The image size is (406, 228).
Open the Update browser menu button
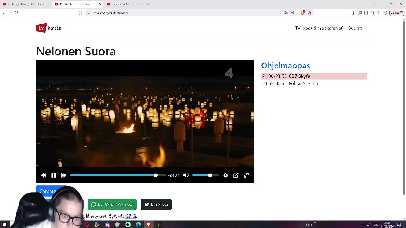[397, 13]
